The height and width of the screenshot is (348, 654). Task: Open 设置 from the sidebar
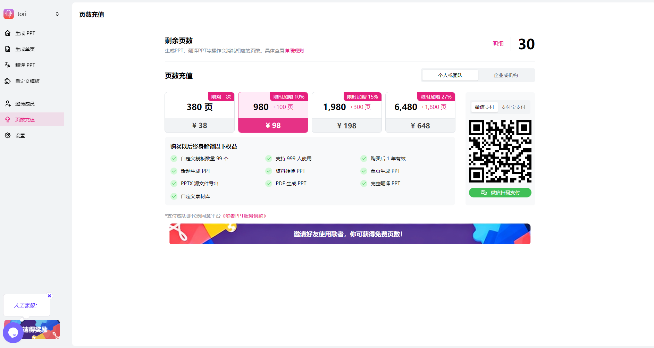pos(20,135)
